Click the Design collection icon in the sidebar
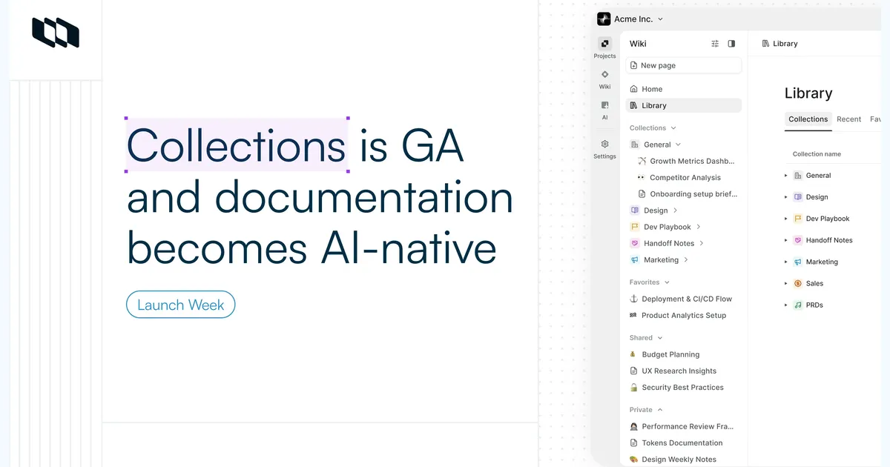The image size is (890, 467). click(x=635, y=211)
